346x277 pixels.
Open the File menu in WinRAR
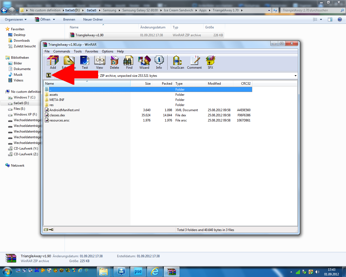click(47, 51)
